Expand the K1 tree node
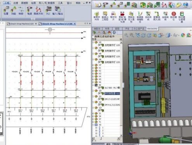 [93, 68]
